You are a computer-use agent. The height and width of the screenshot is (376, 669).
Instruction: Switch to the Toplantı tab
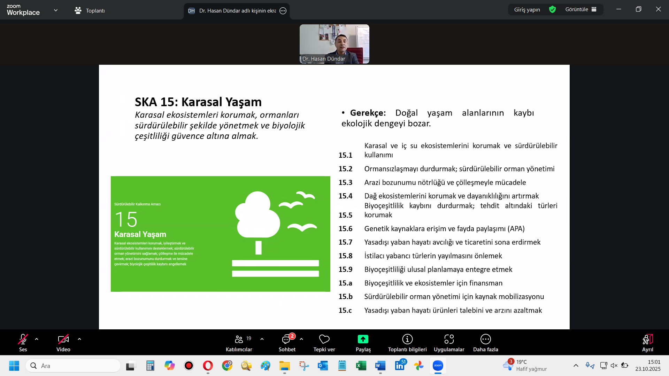(90, 11)
